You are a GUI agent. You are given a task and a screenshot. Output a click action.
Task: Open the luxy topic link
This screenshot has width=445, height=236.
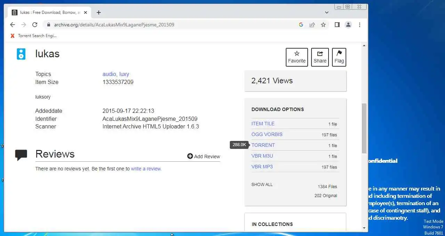pos(124,74)
